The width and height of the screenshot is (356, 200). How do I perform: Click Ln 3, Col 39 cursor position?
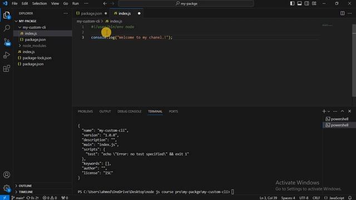click(x=268, y=198)
